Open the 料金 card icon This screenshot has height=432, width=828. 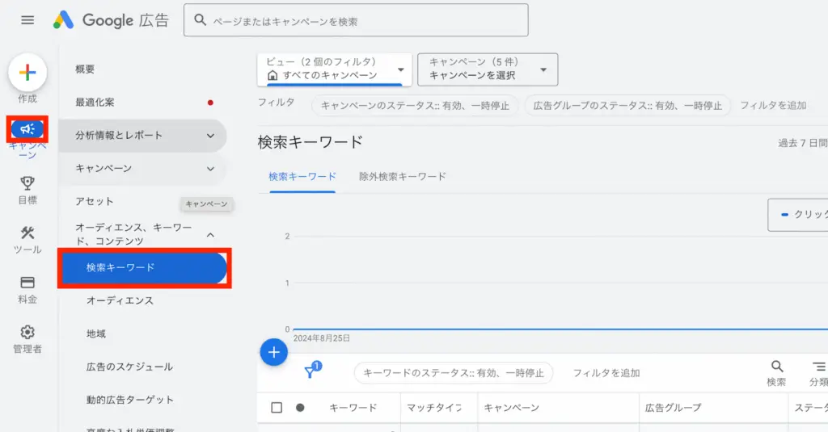[x=27, y=282]
